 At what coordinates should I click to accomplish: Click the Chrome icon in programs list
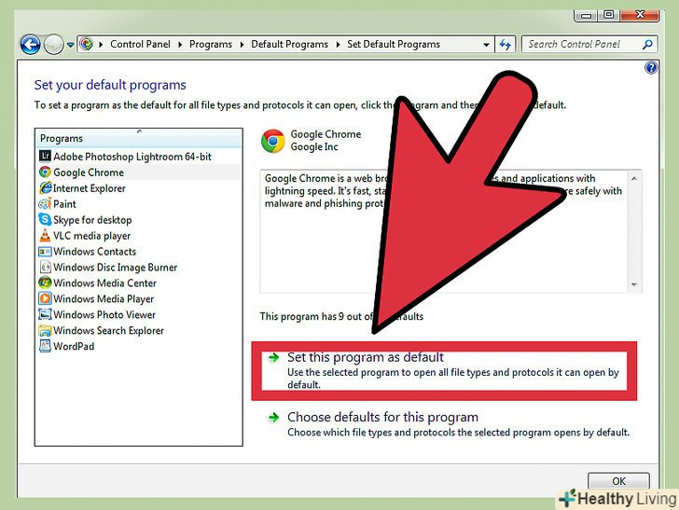45,172
